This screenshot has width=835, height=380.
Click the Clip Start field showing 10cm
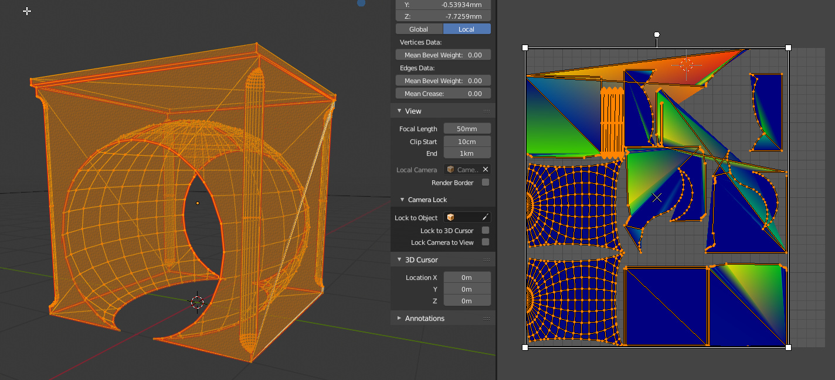point(467,141)
